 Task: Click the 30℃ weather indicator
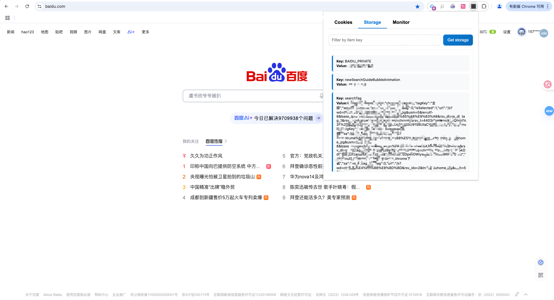click(483, 32)
